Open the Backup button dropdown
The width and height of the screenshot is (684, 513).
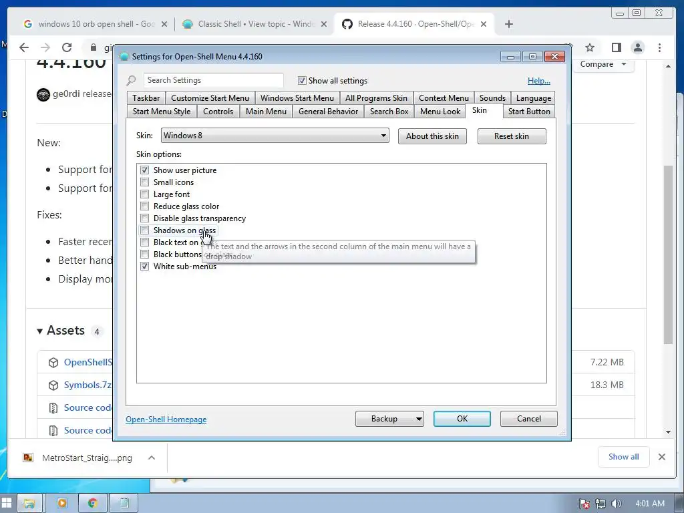418,419
